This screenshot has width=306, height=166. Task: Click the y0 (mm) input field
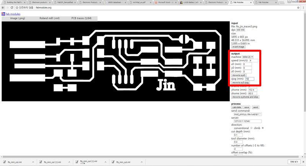tap(247, 68)
